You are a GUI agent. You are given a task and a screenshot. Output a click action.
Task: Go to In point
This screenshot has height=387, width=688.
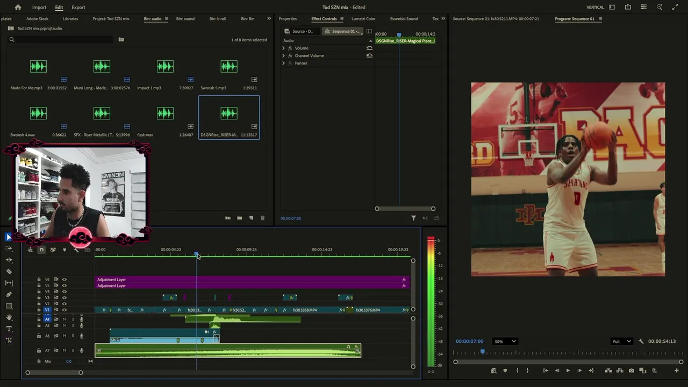pyautogui.click(x=546, y=370)
